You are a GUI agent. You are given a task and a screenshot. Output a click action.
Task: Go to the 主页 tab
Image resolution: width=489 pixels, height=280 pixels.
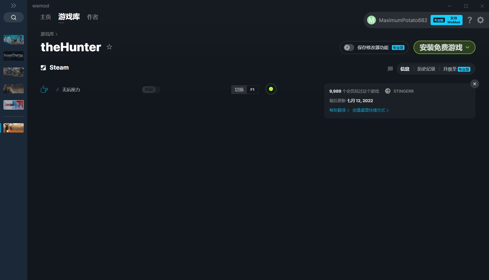point(46,17)
